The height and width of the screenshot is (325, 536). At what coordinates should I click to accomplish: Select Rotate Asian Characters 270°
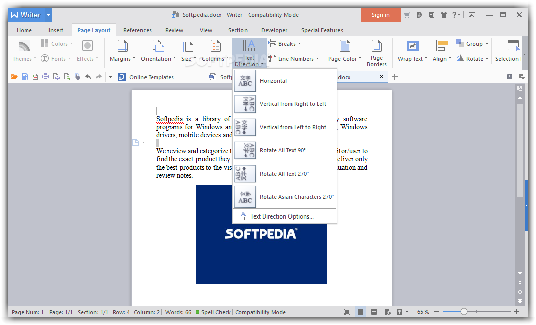click(285, 197)
